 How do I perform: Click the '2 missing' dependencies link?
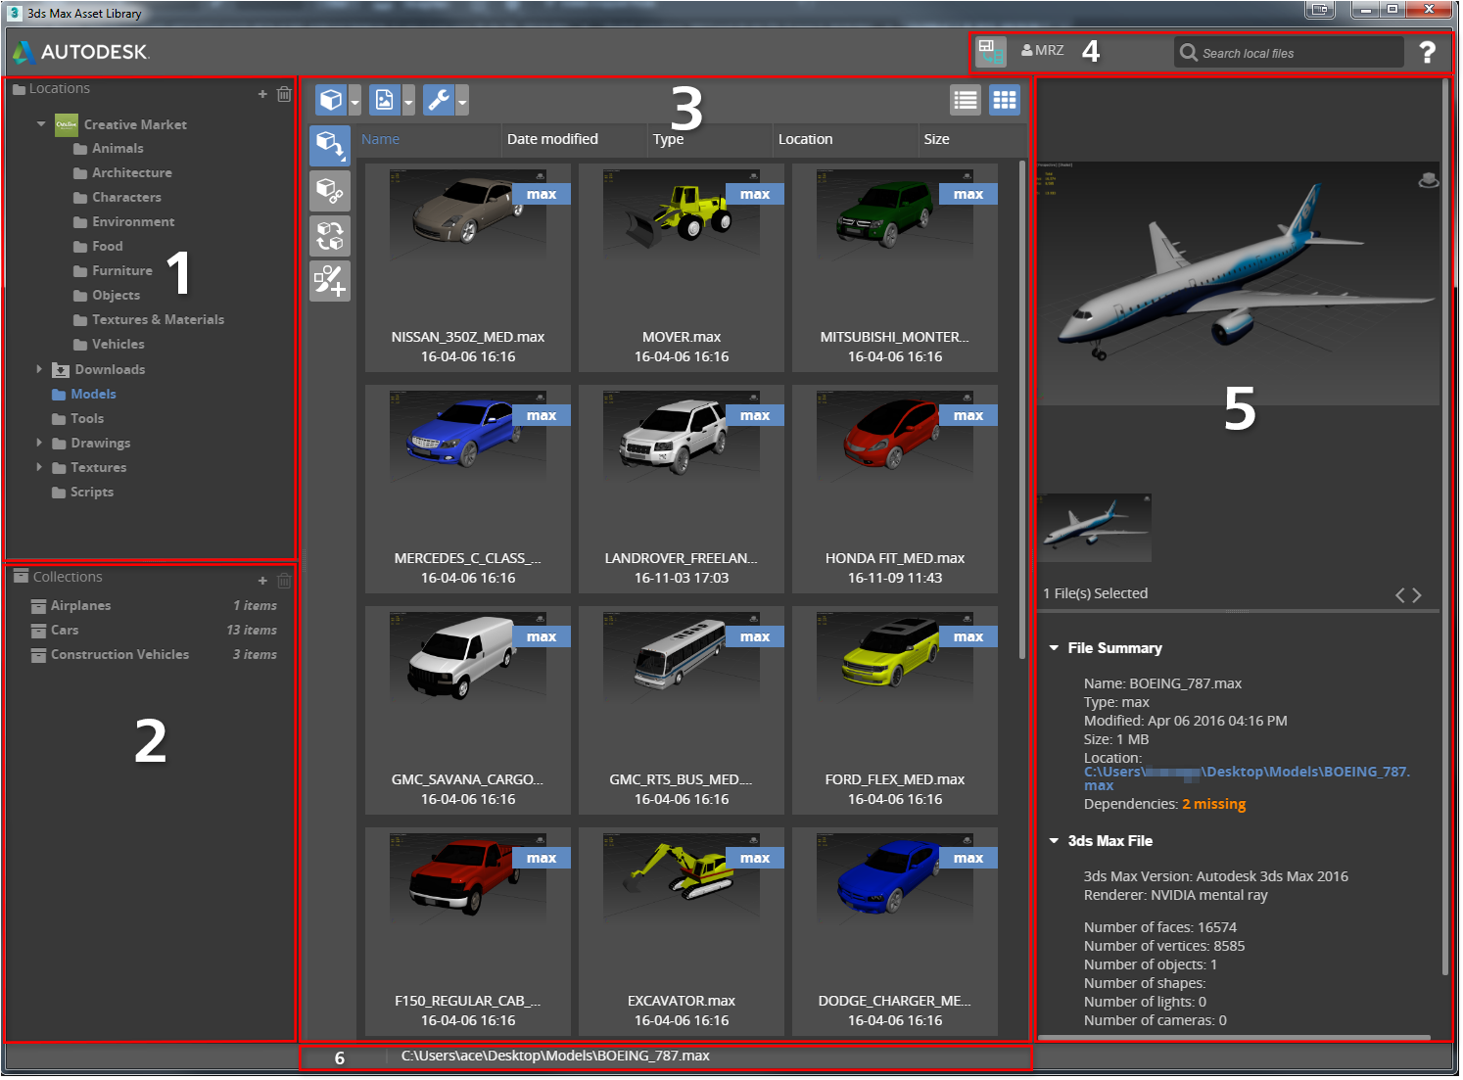[x=1213, y=804]
